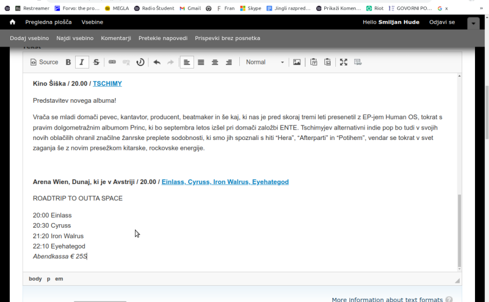Click the Paste as plain text icon

point(314,62)
